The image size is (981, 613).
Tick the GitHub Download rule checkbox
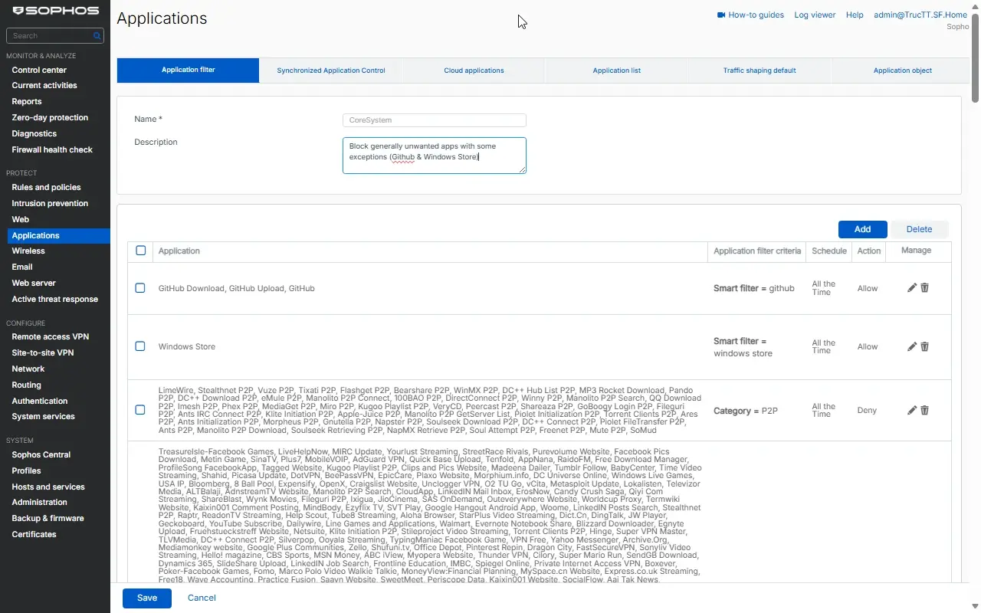click(140, 288)
